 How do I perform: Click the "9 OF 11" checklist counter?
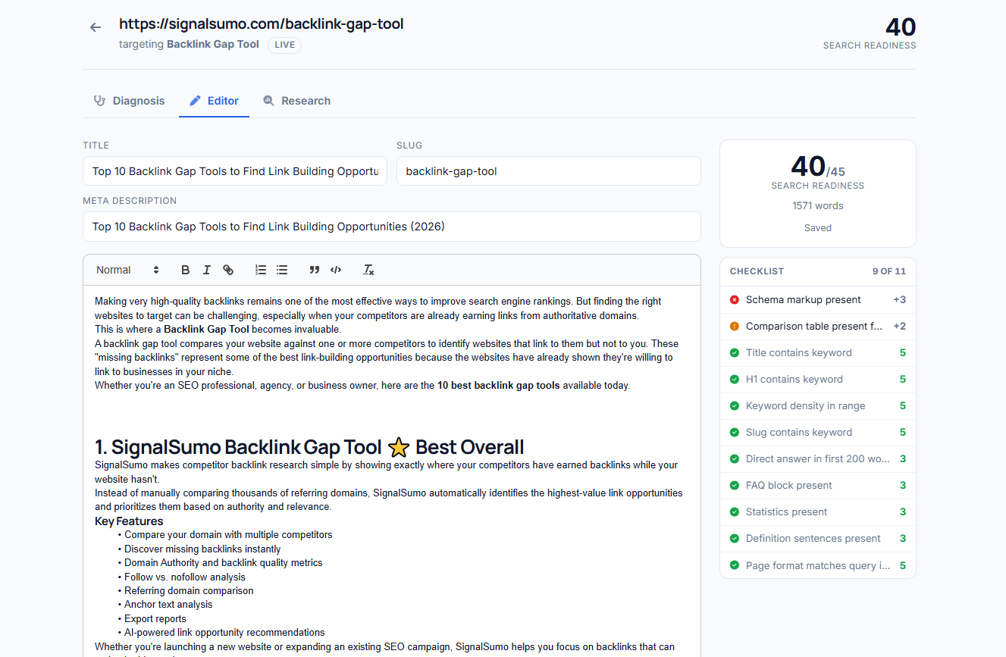click(x=889, y=271)
